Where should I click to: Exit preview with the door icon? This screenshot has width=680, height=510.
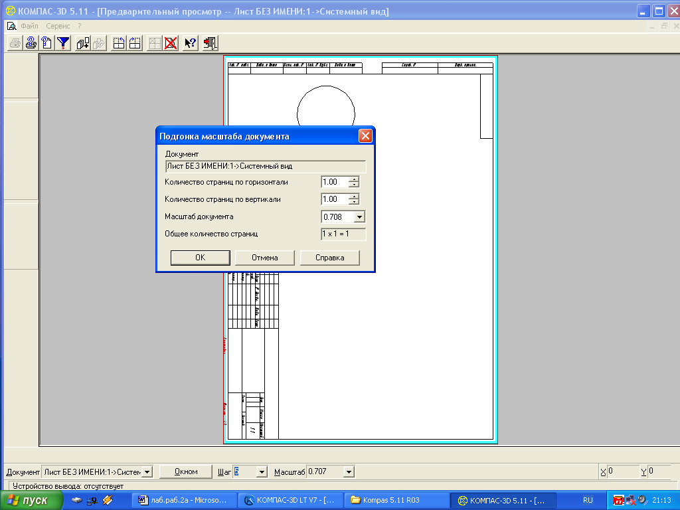pyautogui.click(x=211, y=43)
